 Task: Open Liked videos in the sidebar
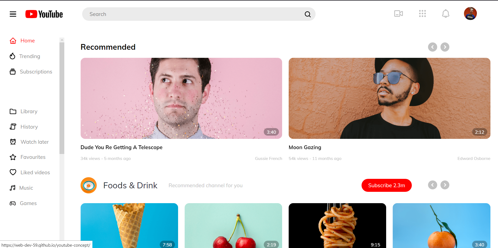(35, 172)
